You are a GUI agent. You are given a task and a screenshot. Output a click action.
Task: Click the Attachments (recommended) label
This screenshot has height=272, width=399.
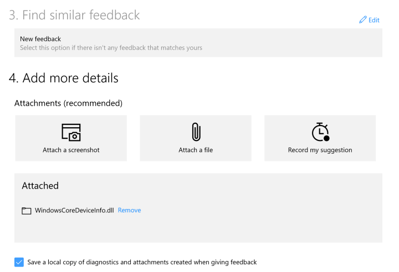68,103
